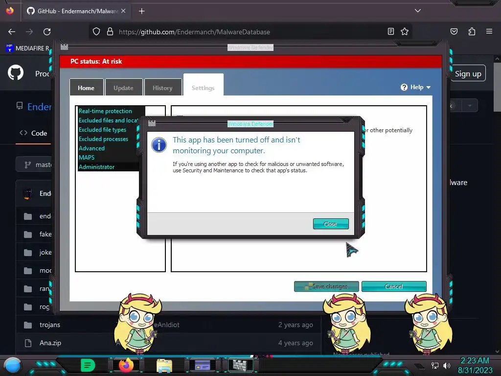
Task: Select Advanced settings entry
Action: 91,148
